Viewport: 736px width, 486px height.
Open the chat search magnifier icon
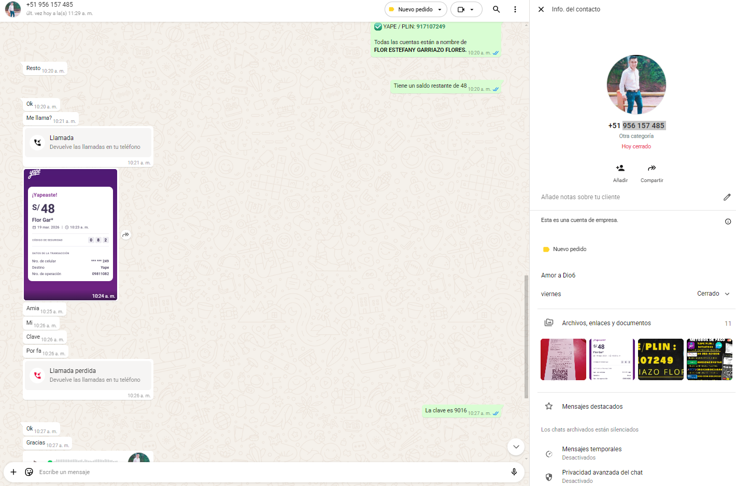[496, 9]
